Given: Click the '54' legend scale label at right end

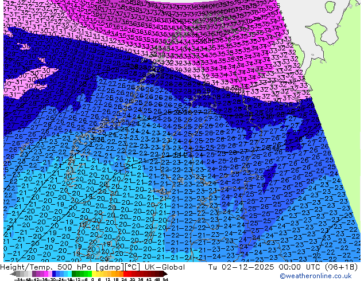Looking at the screenshot, I should pyautogui.click(x=165, y=279).
